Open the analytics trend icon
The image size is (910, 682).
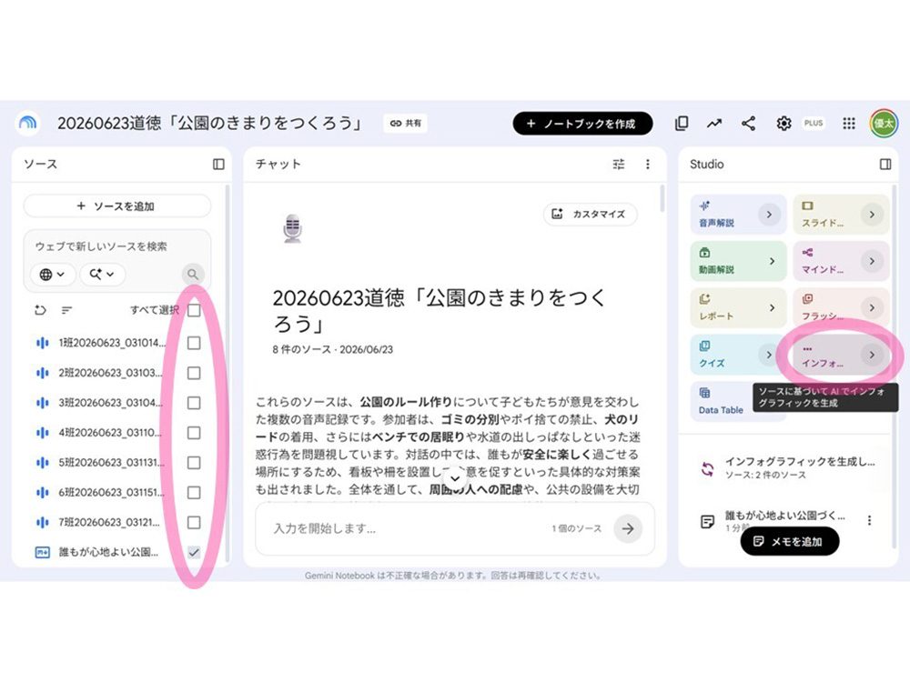pyautogui.click(x=714, y=123)
